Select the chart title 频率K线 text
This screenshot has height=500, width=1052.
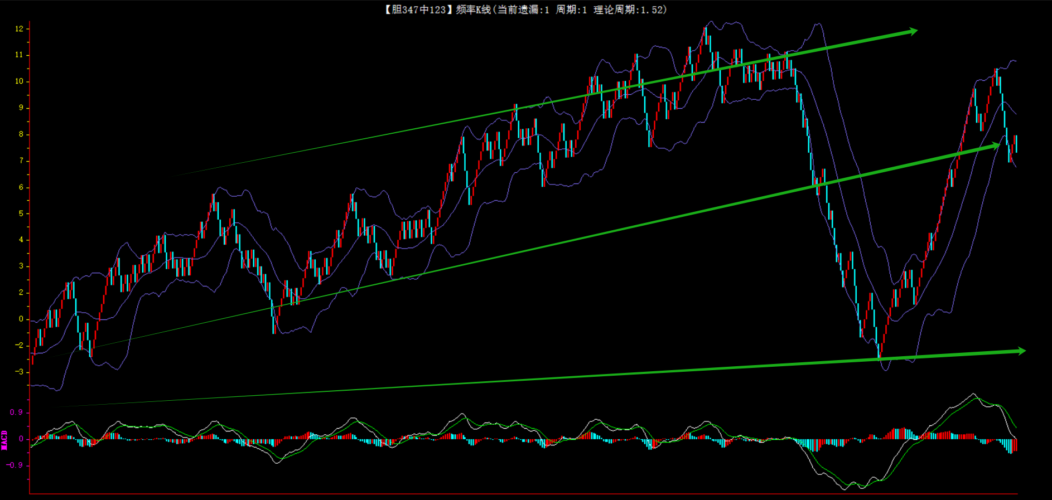tap(473, 9)
